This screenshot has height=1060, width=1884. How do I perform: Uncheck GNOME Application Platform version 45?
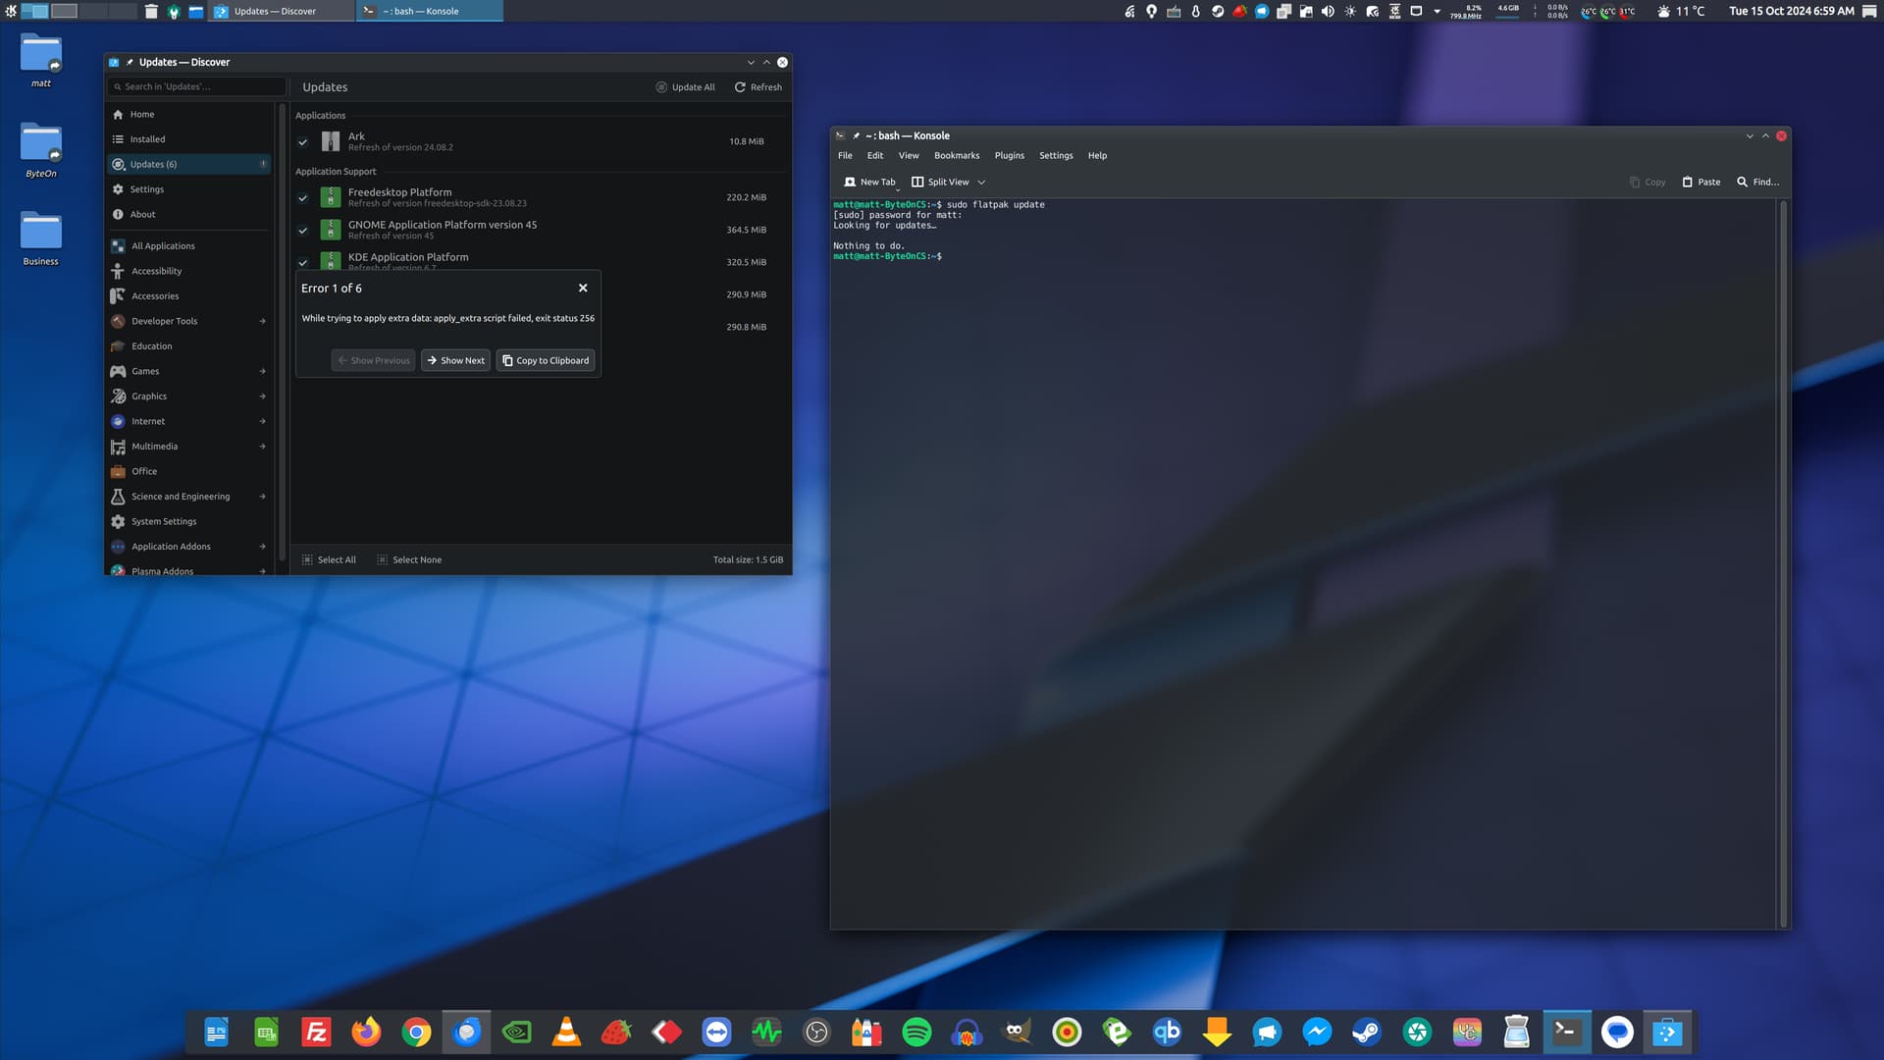(x=303, y=230)
